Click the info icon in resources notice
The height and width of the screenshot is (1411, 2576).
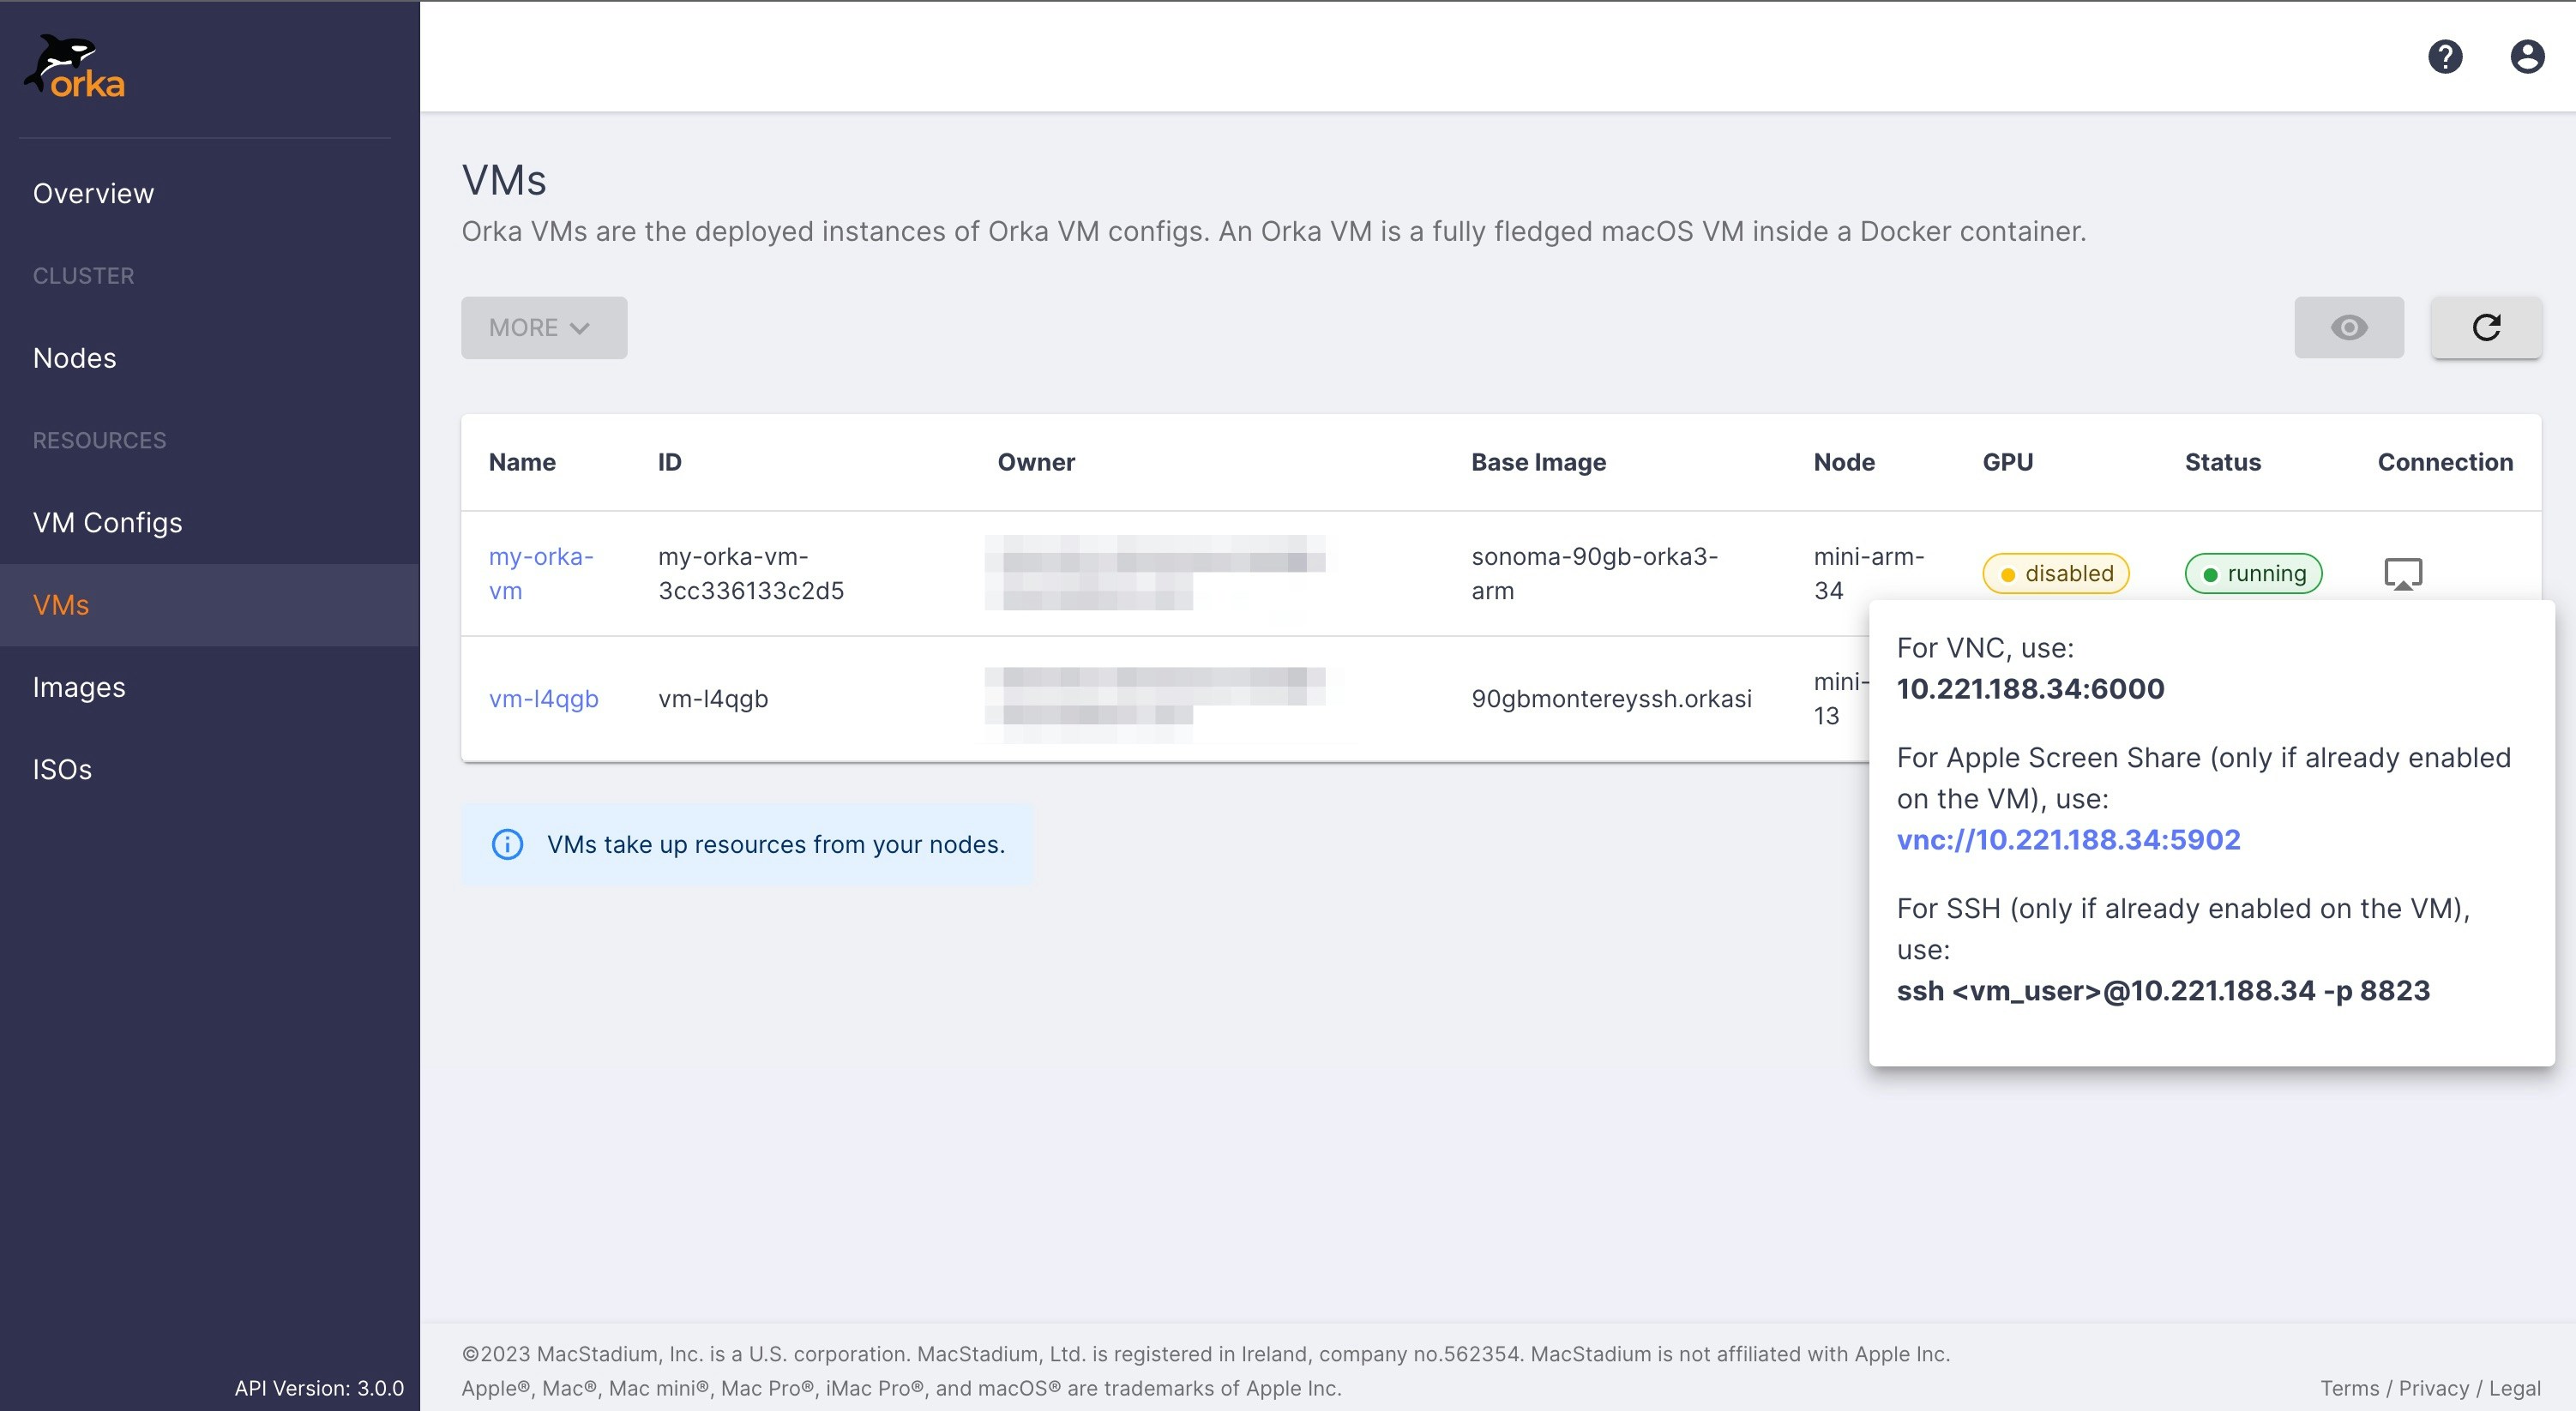click(507, 845)
